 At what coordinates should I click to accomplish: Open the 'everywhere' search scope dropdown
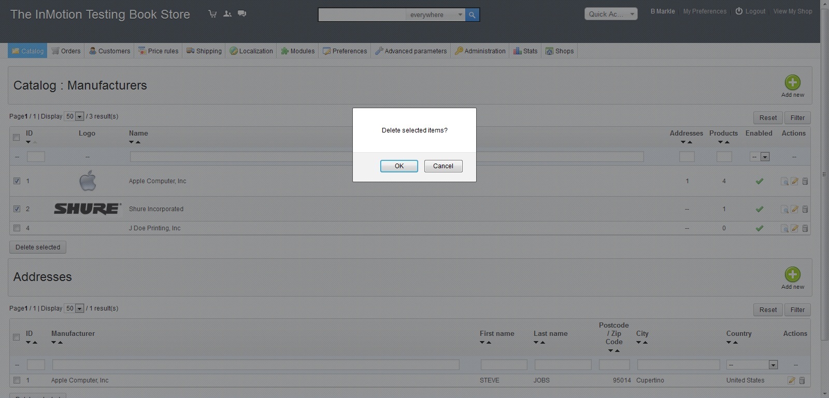pos(435,15)
